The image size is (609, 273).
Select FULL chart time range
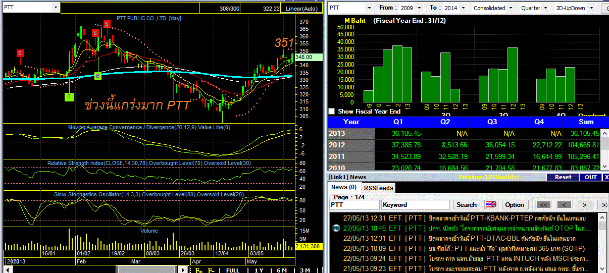[x=233, y=270]
